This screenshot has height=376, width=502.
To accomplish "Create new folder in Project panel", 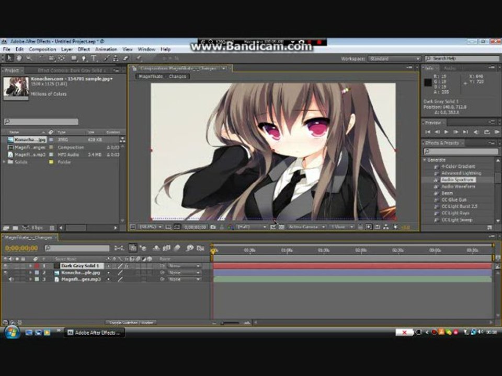I will point(15,228).
